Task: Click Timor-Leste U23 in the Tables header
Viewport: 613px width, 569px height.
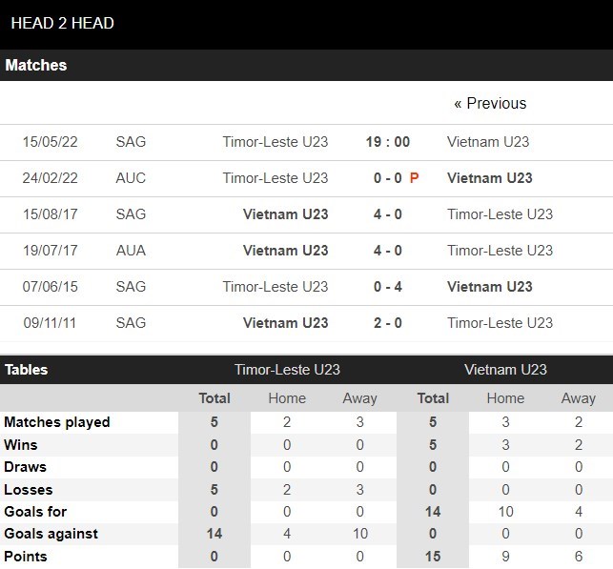Action: [x=287, y=370]
